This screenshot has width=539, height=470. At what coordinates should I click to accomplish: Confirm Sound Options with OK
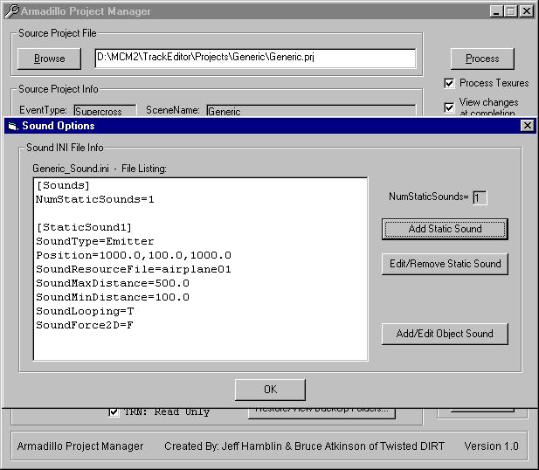270,390
